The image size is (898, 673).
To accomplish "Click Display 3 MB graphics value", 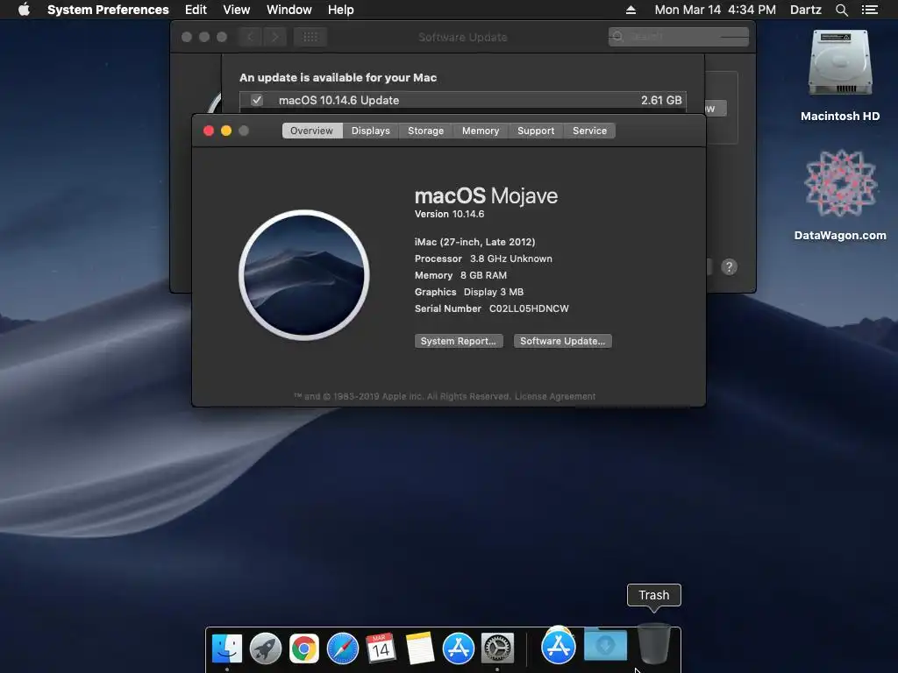I will point(493,292).
